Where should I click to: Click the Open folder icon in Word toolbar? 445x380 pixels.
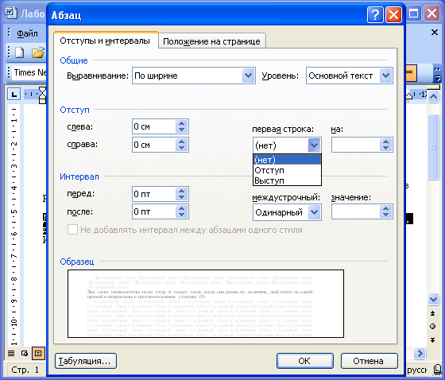tap(38, 52)
